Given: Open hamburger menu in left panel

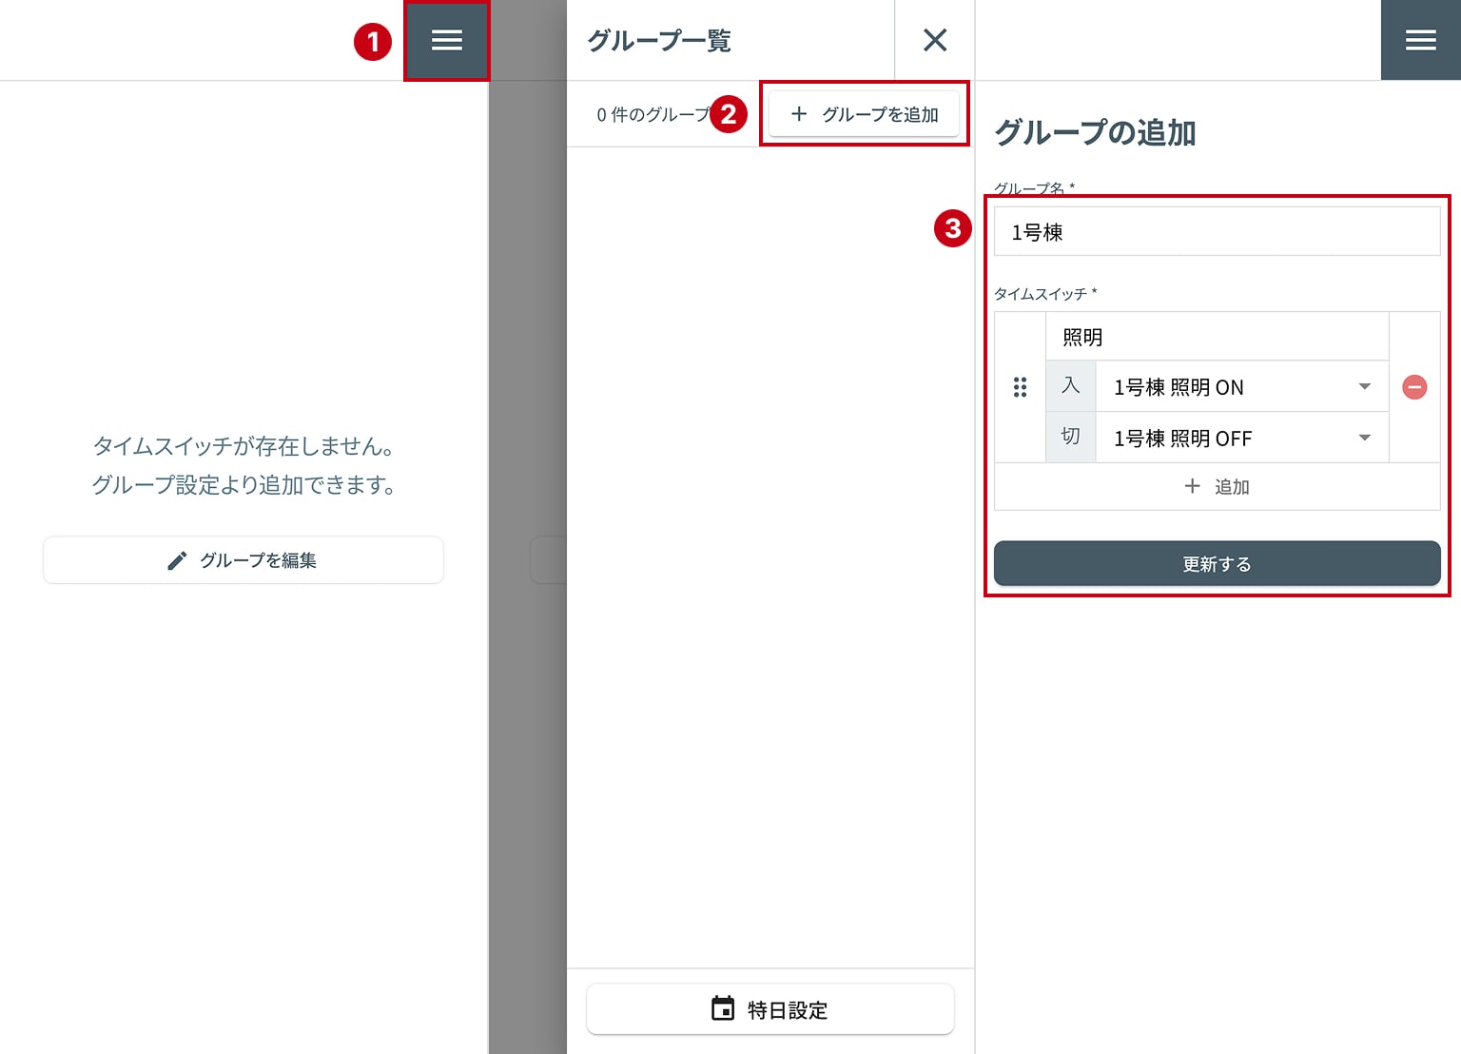Looking at the screenshot, I should click(x=446, y=40).
